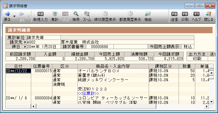Click the 伝票番号 column header
Viewport: 218px width, 113px height.
(41, 66)
